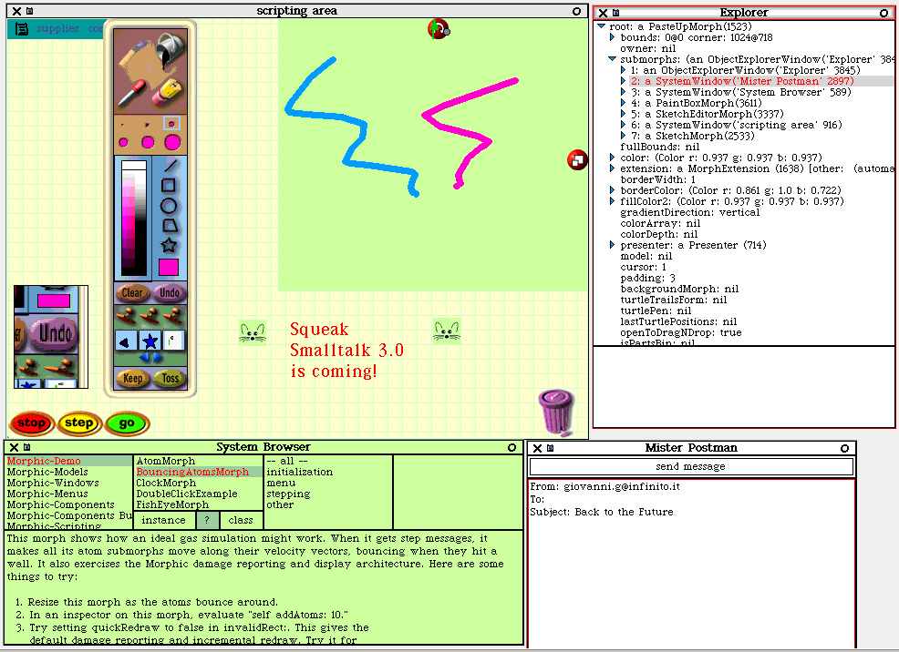The width and height of the screenshot is (899, 652).
Task: Select the paint bucket fill tool
Action: tap(170, 48)
